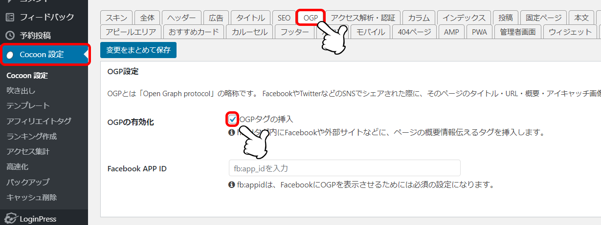Screen dimensions: 601x225
Task: Click the info icon beside fb:appid note
Action: tap(232, 185)
